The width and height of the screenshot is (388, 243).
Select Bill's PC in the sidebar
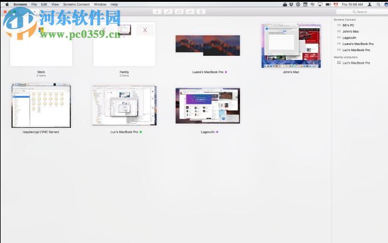(x=348, y=25)
